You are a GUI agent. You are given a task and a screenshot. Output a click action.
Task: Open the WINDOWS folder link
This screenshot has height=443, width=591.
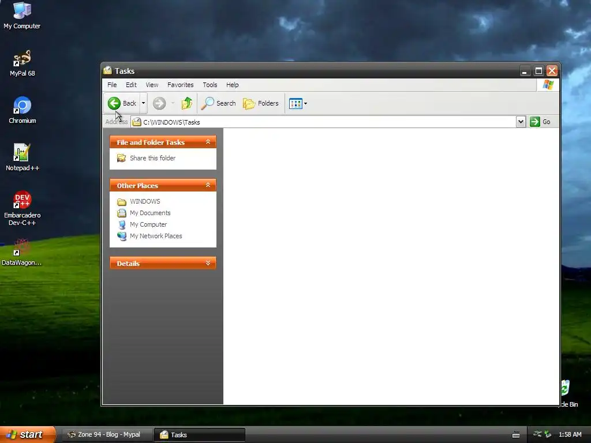point(145,201)
